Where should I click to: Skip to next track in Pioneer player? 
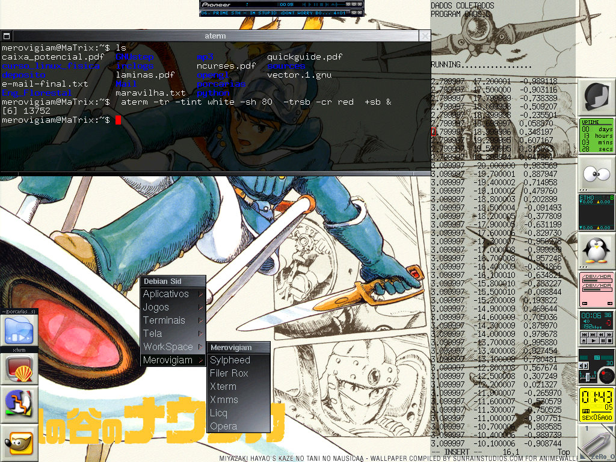[x=327, y=4]
